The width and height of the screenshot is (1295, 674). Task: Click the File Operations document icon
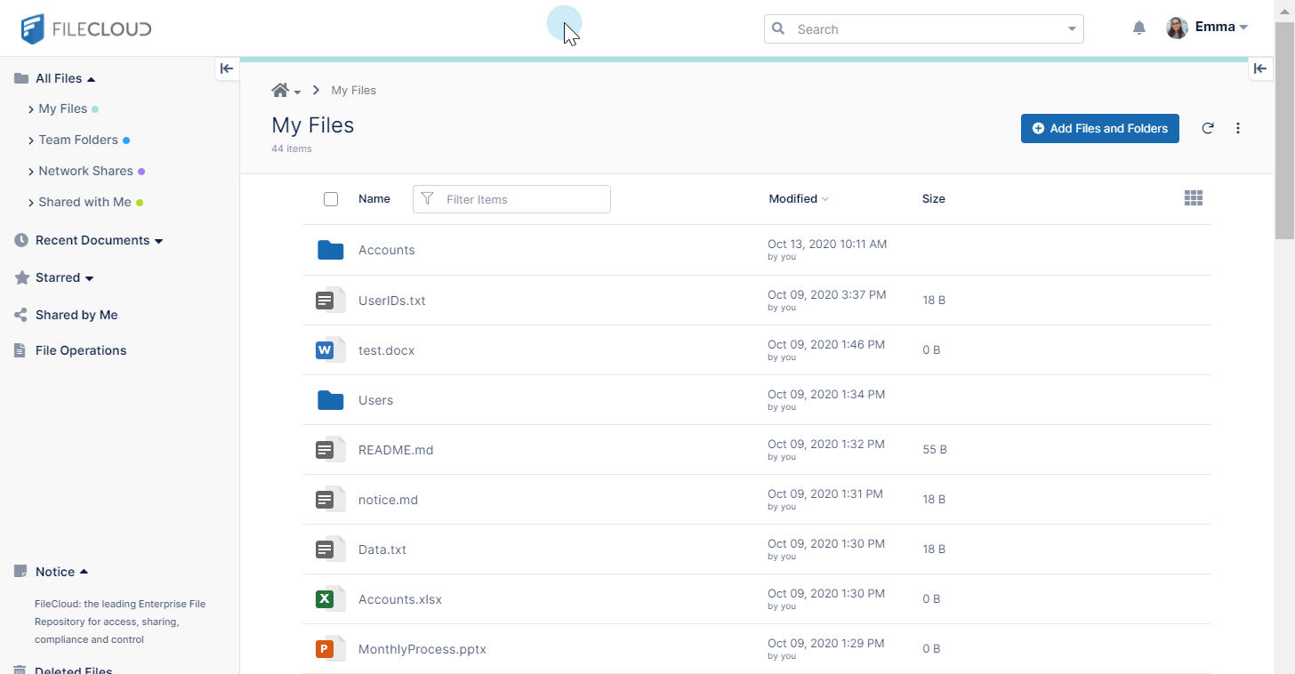pyautogui.click(x=20, y=350)
